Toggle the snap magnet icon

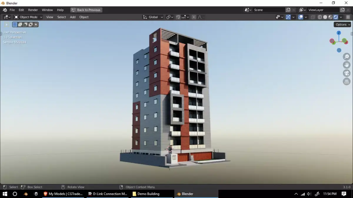coord(178,17)
